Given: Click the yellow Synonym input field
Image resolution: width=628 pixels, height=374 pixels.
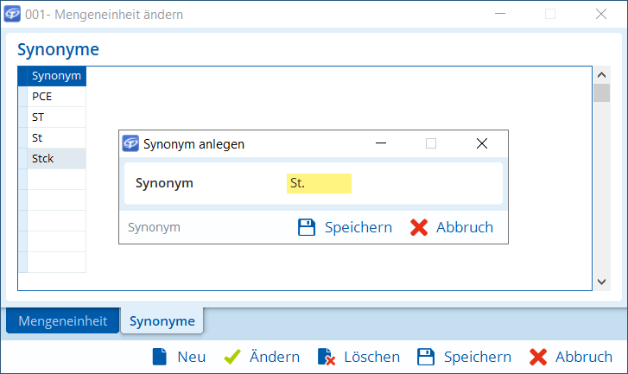Looking at the screenshot, I should coord(319,183).
